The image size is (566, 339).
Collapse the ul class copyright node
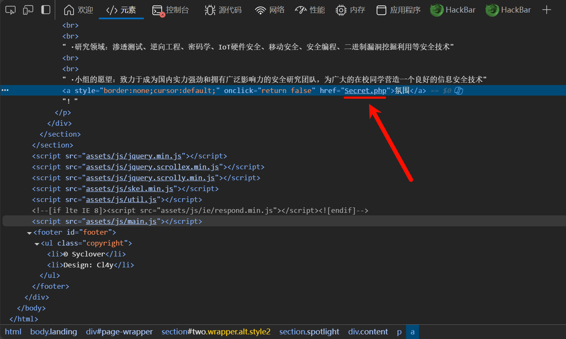point(37,243)
